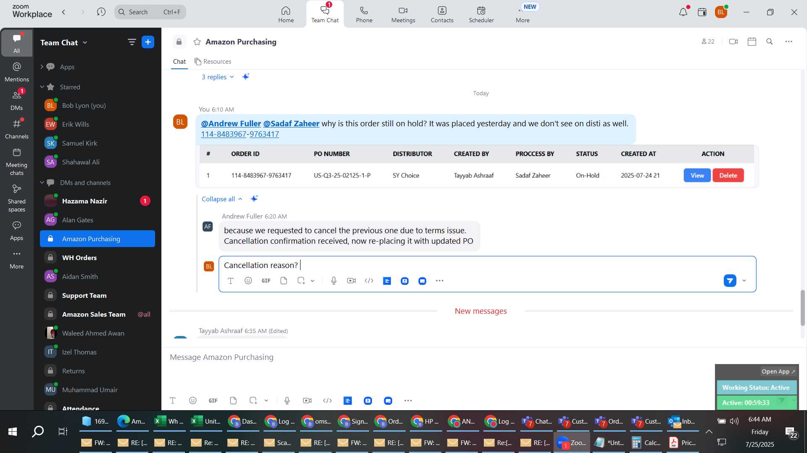Open the AI summary sparkle beside Collapse all
The image size is (807, 453).
coord(254,199)
